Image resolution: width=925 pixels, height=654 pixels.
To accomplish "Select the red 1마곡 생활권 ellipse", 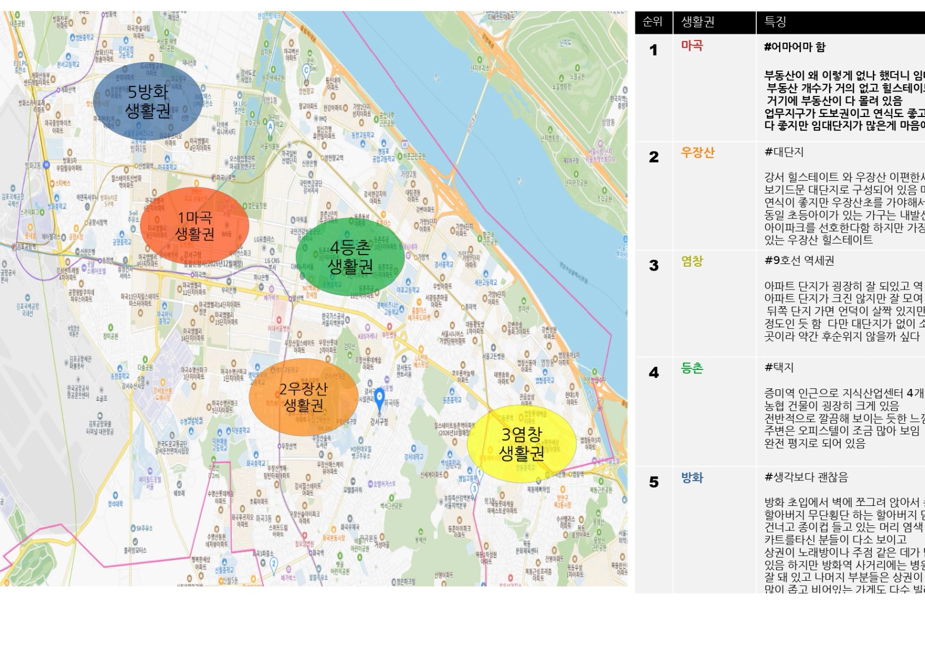I will coord(195,225).
